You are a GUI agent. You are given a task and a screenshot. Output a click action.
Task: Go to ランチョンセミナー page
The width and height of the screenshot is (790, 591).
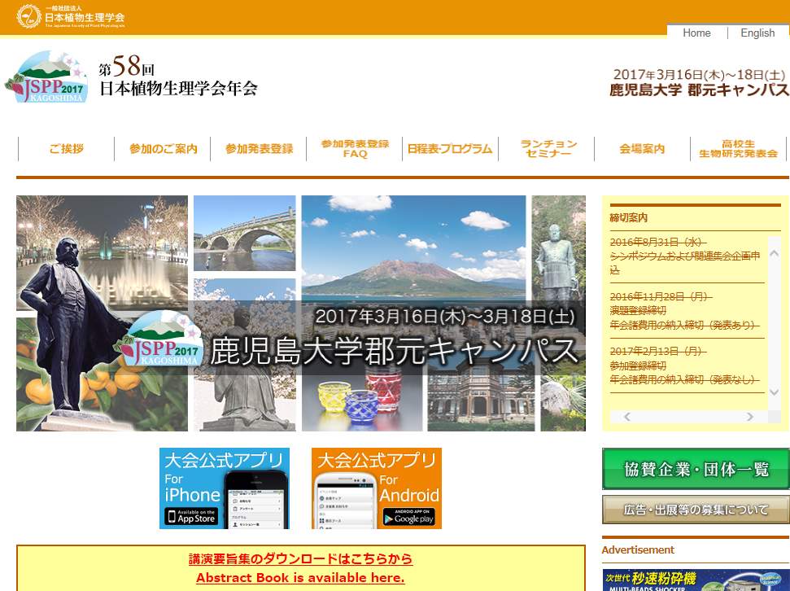click(548, 149)
